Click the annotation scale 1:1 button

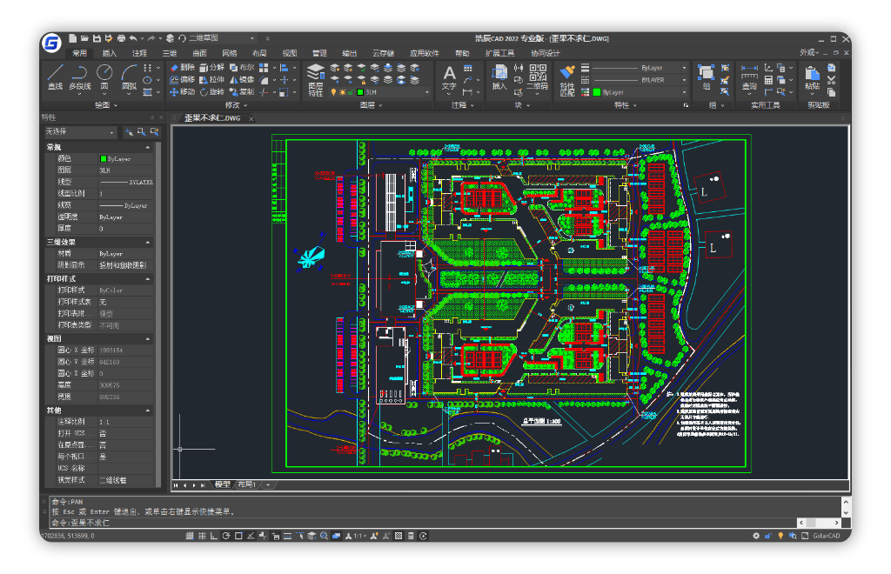(x=357, y=536)
